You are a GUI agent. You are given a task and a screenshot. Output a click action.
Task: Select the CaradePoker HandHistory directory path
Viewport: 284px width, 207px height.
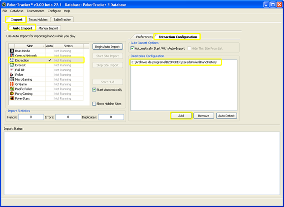174,62
